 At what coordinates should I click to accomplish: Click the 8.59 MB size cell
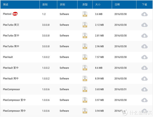coord(99,79)
